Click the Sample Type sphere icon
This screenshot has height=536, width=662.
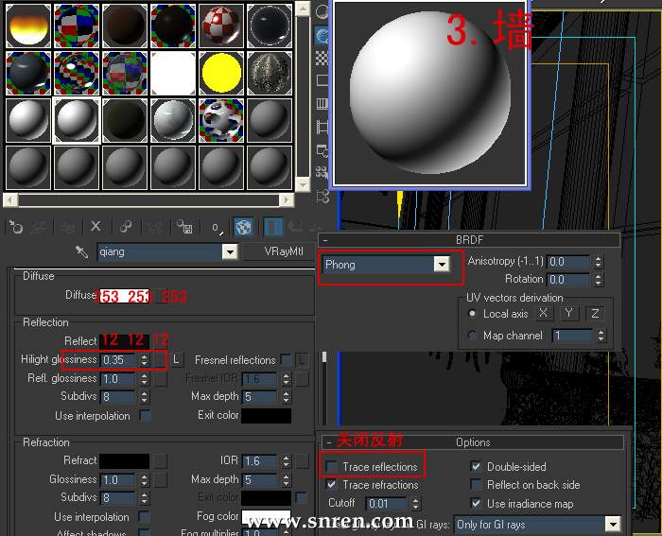click(322, 11)
